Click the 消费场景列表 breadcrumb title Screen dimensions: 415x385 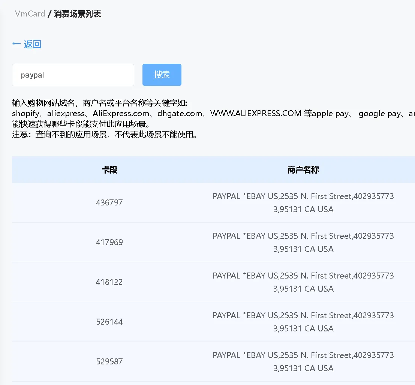[x=78, y=14]
